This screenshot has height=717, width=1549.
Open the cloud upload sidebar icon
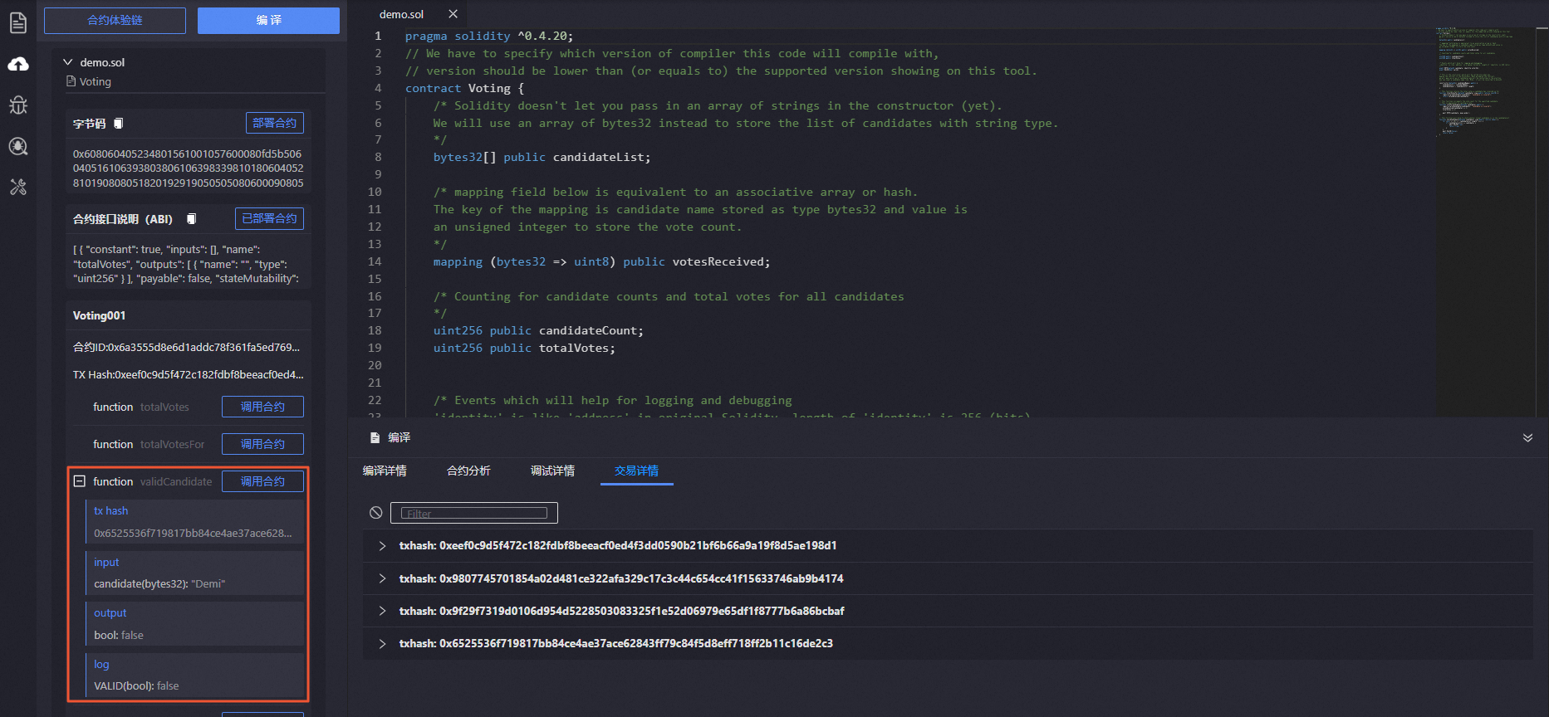point(18,64)
